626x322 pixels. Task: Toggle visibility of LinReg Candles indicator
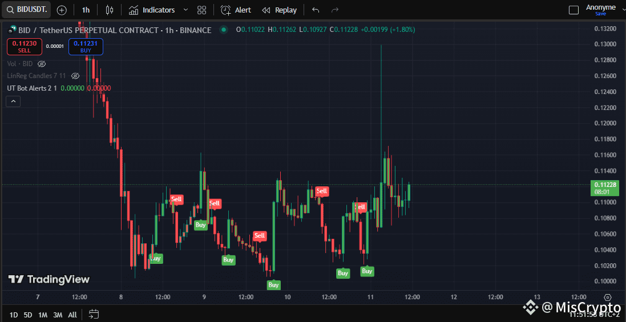pyautogui.click(x=75, y=76)
